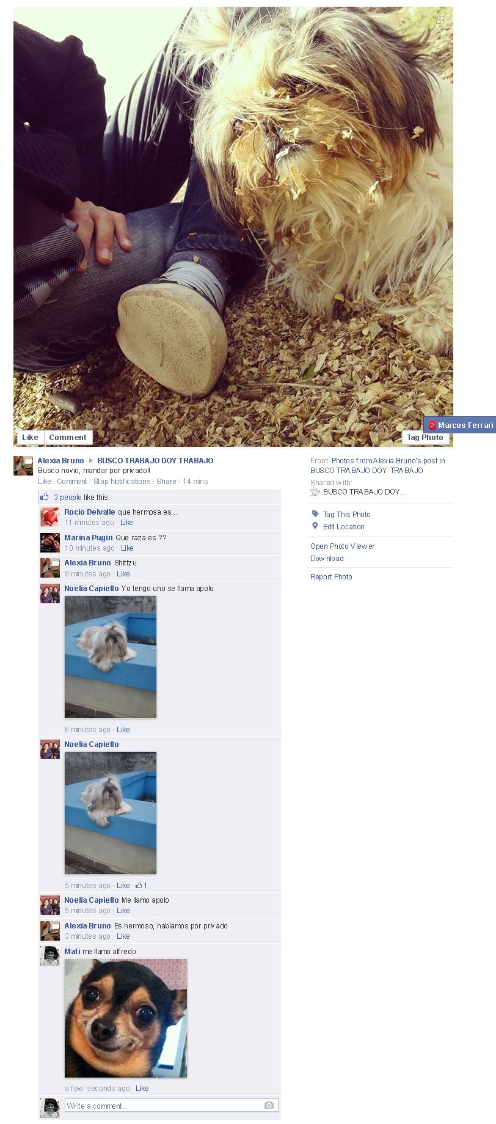Viewport: 496px width, 1124px height.
Task: Click the expand photo icon at top right
Action: [x=440, y=20]
